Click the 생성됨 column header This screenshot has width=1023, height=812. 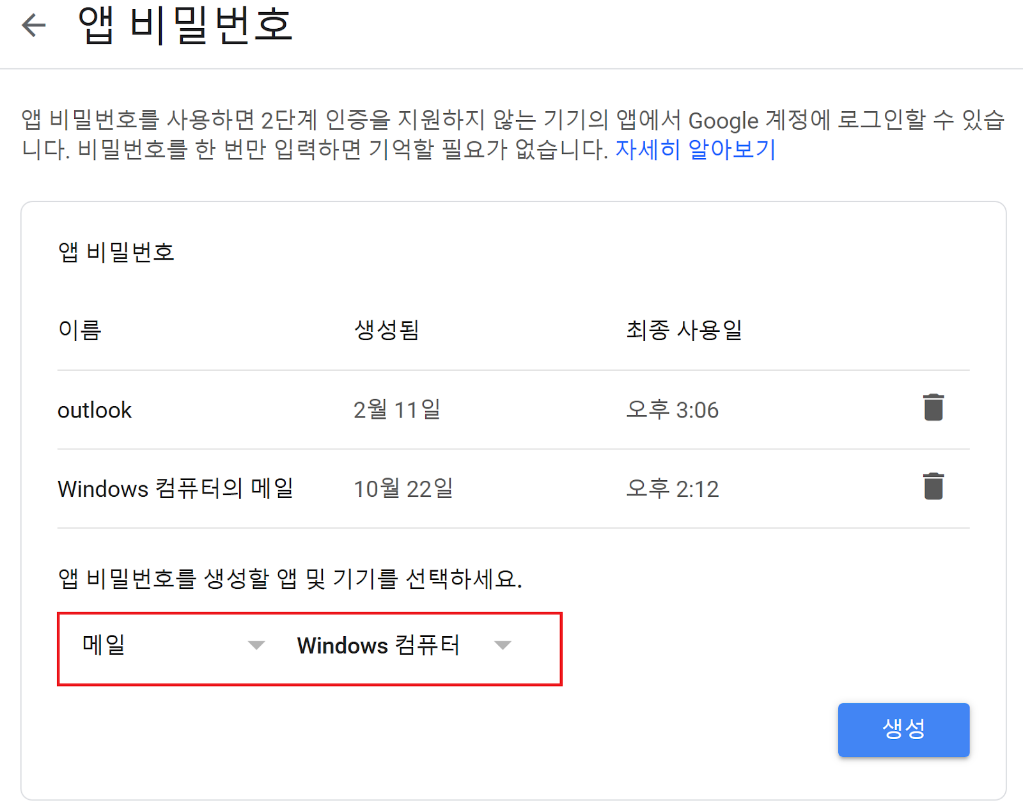click(x=386, y=330)
